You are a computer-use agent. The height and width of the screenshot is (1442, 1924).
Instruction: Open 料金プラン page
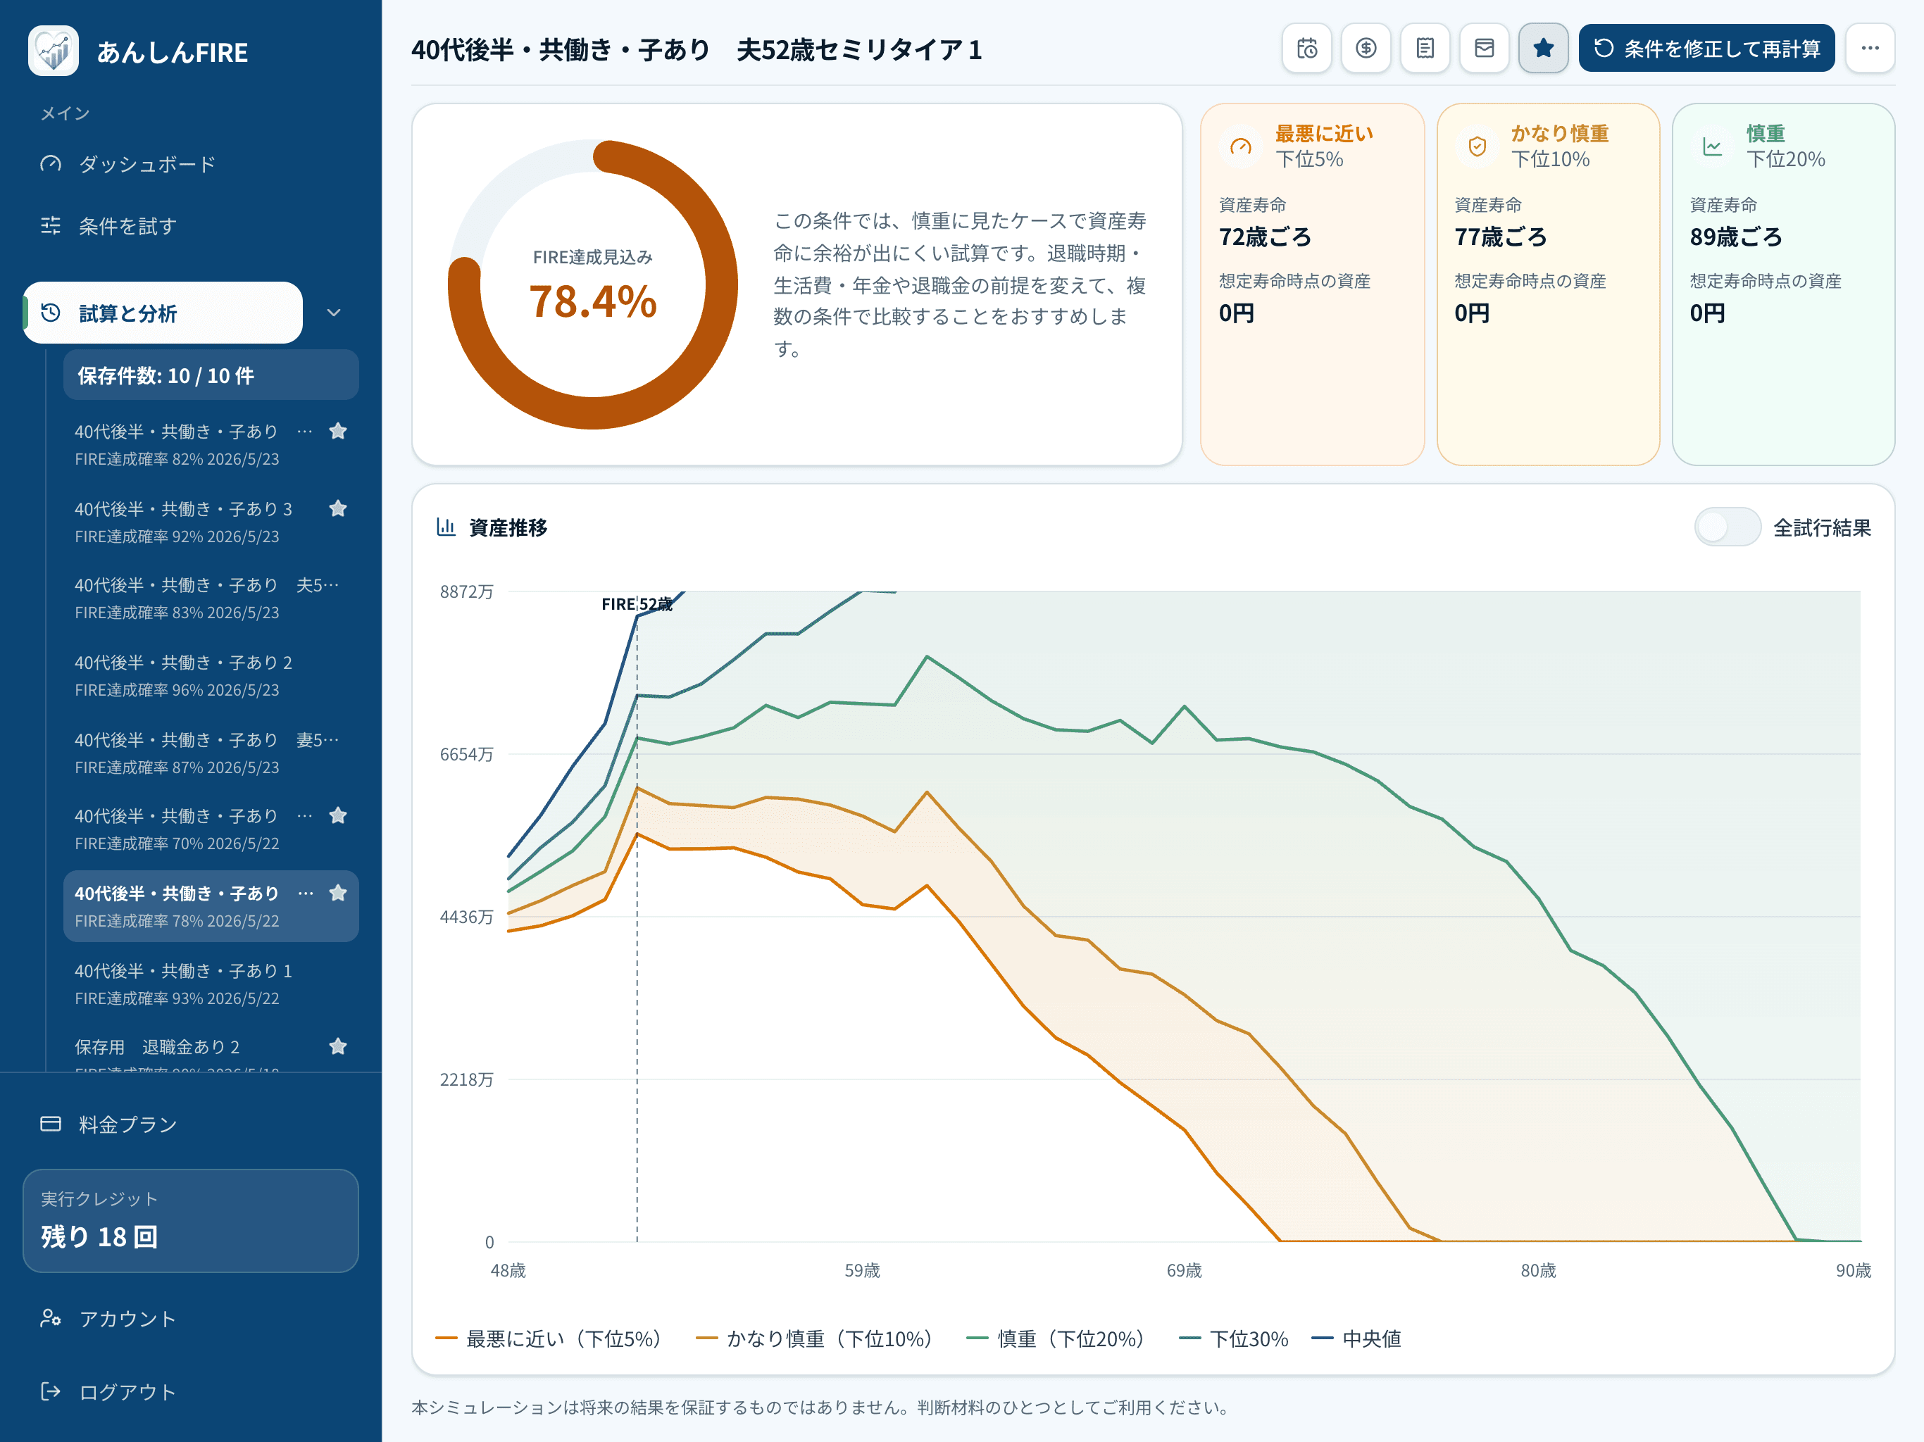coord(190,1124)
